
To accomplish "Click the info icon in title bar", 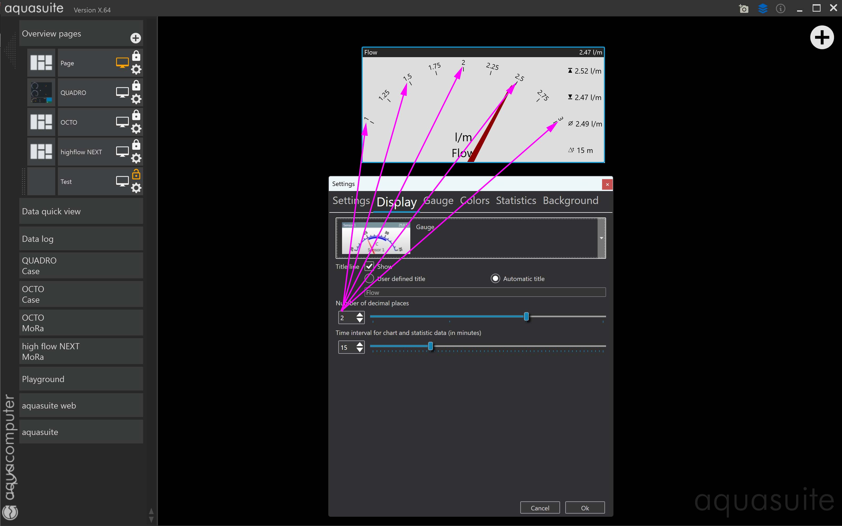I will pyautogui.click(x=780, y=9).
